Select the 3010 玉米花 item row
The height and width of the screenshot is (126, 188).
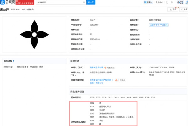[x=97, y=110]
